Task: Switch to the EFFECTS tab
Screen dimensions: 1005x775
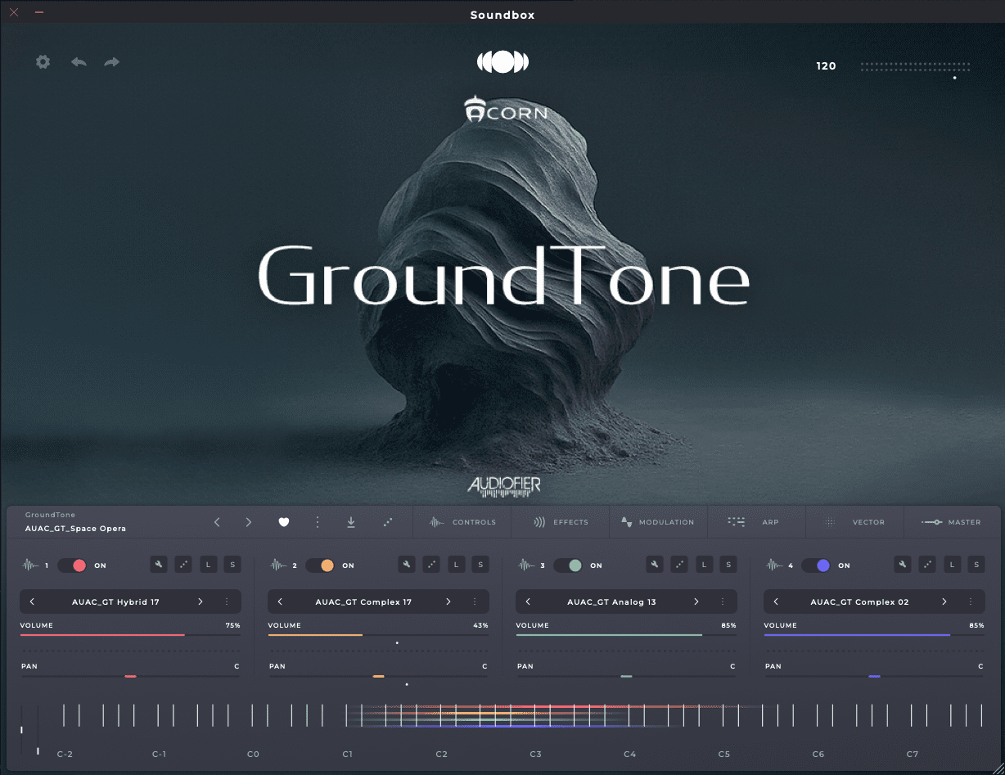Action: click(561, 522)
